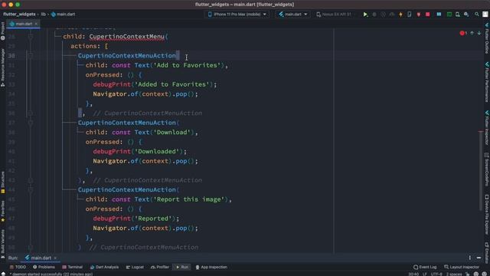Click the LF line separator status item
The height and width of the screenshot is (276, 490).
tap(425, 274)
